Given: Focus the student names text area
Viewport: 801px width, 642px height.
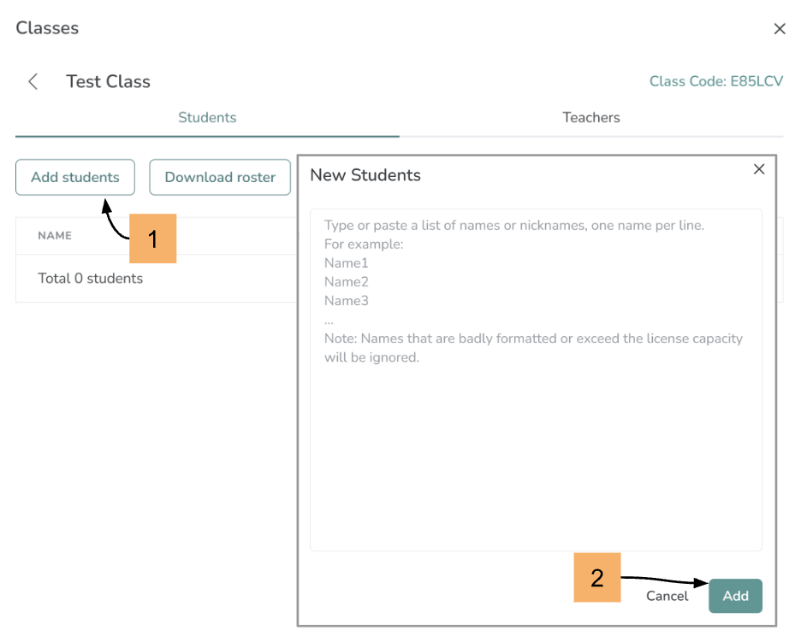Looking at the screenshot, I should pos(536,427).
